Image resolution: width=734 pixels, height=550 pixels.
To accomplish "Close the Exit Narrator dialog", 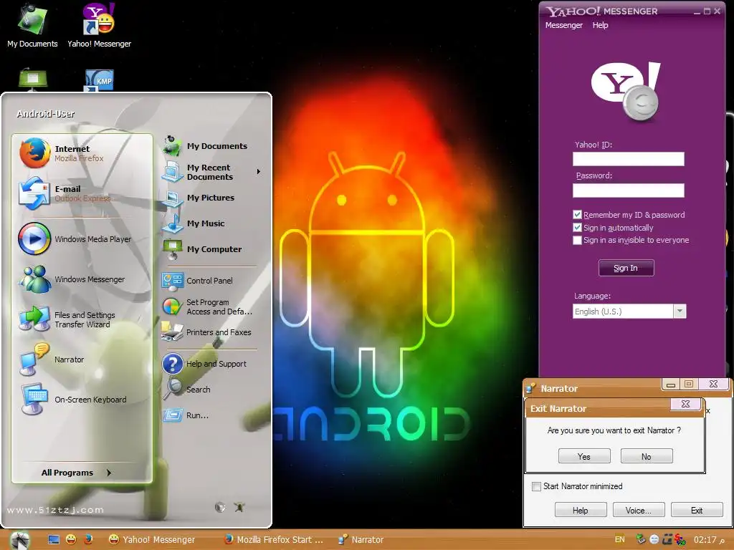I will [x=685, y=404].
